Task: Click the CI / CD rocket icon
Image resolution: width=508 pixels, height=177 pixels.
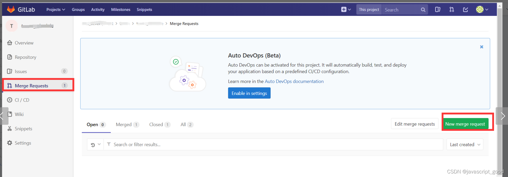Action: (x=10, y=100)
